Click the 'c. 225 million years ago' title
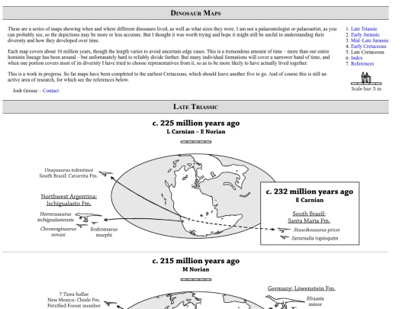Image resolution: width=412 pixels, height=309 pixels. click(x=196, y=123)
